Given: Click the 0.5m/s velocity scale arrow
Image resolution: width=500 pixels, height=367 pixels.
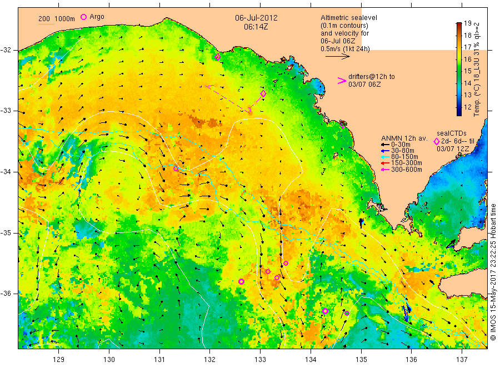Looking at the screenshot, I should click(337, 57).
